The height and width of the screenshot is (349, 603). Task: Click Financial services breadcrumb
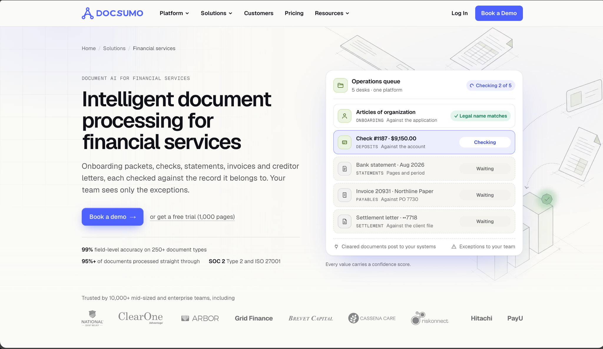154,48
